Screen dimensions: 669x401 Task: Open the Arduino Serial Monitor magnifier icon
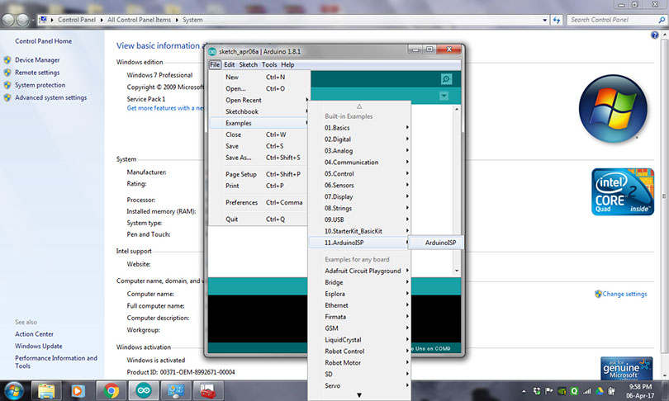point(446,79)
